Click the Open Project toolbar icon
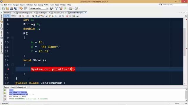Image resolution: width=188 pixels, height=105 pixels. tap(11, 8)
